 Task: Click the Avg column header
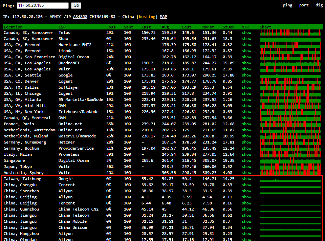[x=166, y=27]
